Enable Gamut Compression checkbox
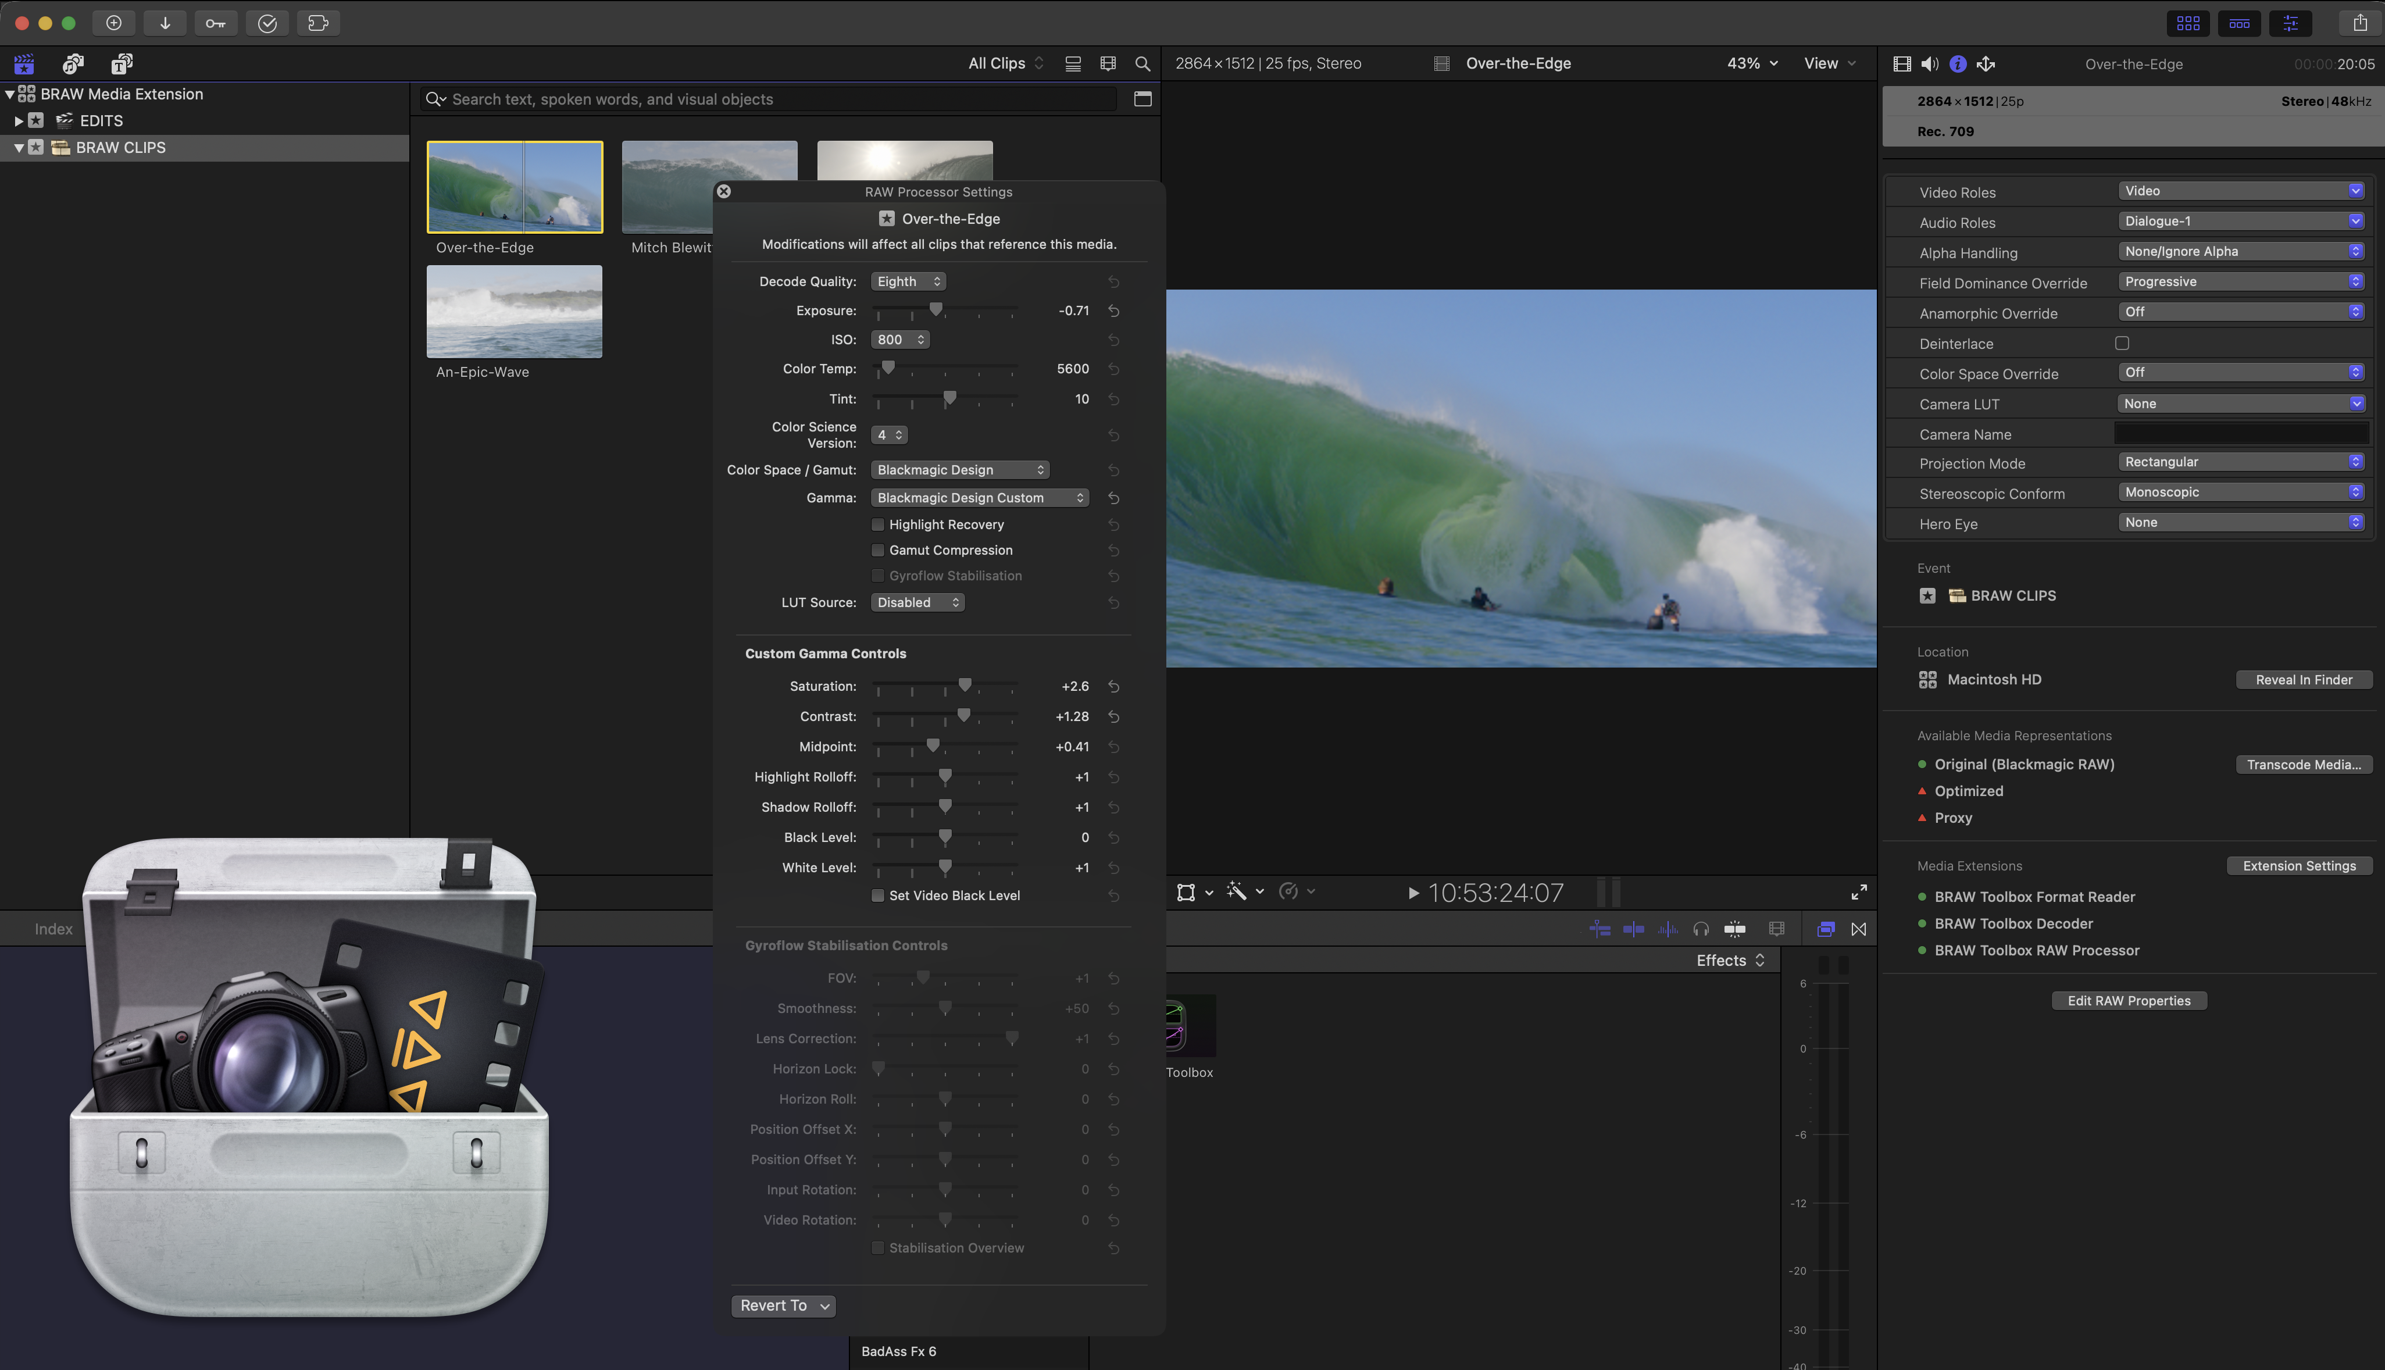 878,551
